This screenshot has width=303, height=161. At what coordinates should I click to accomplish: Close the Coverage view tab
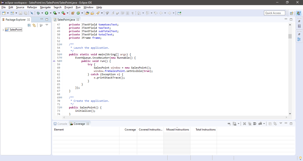(88, 124)
